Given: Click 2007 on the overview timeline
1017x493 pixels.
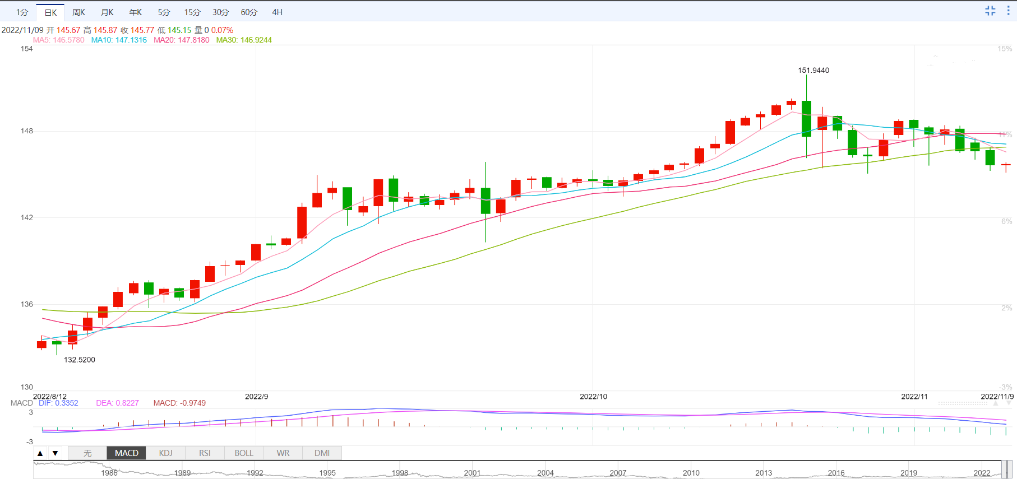Looking at the screenshot, I should pos(618,473).
